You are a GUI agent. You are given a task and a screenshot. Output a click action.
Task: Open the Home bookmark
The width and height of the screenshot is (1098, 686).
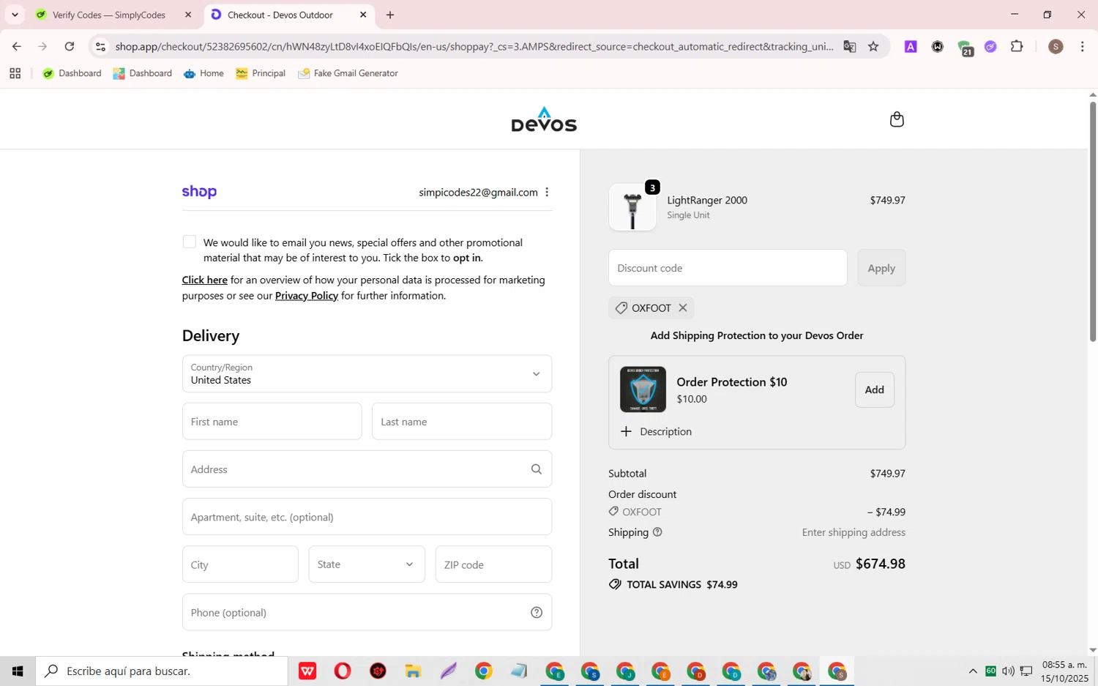(x=203, y=73)
